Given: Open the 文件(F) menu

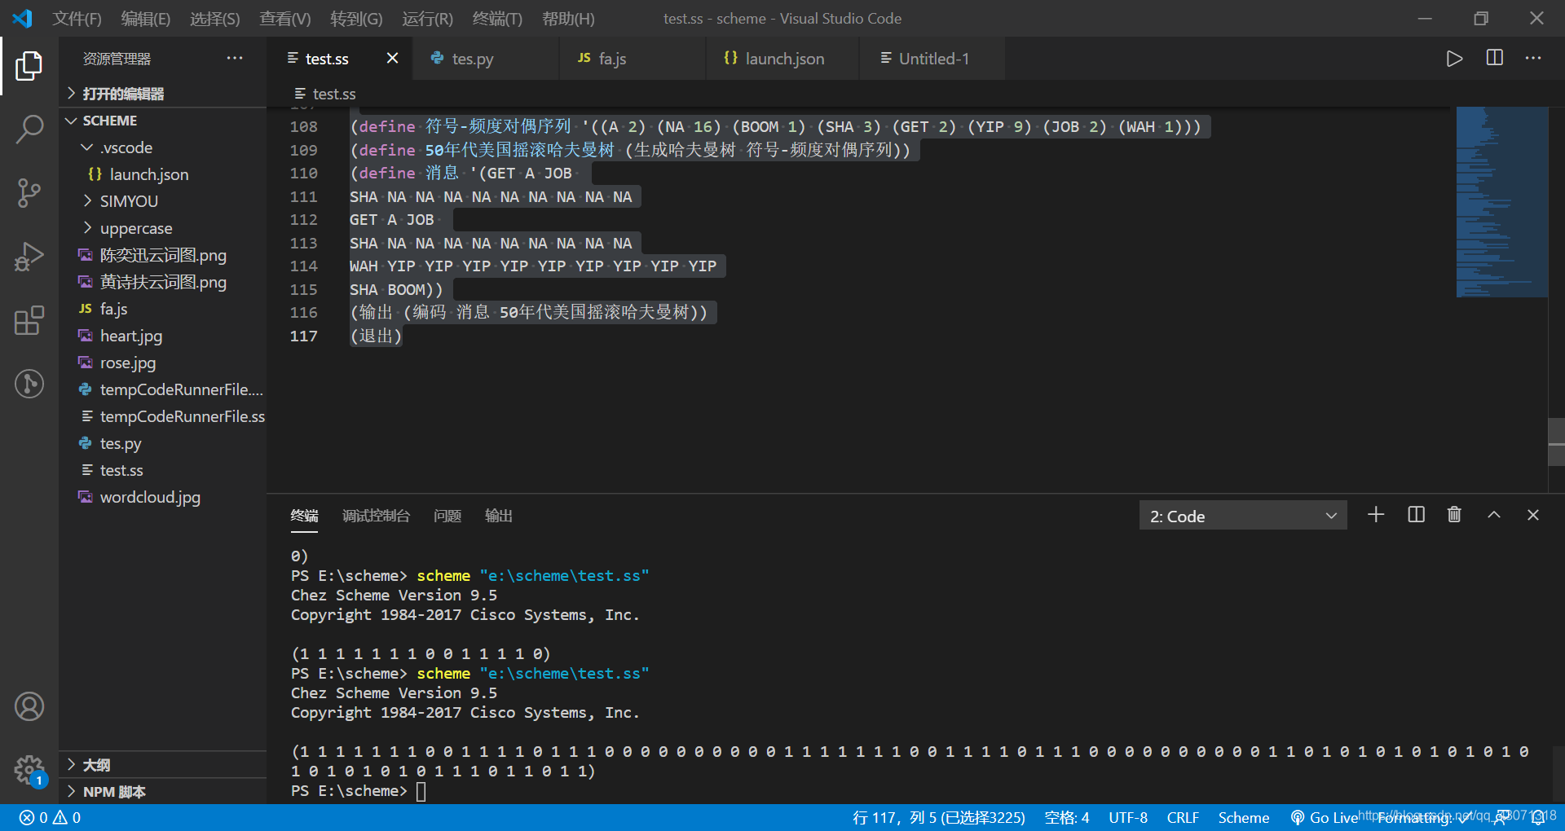Looking at the screenshot, I should click(77, 18).
